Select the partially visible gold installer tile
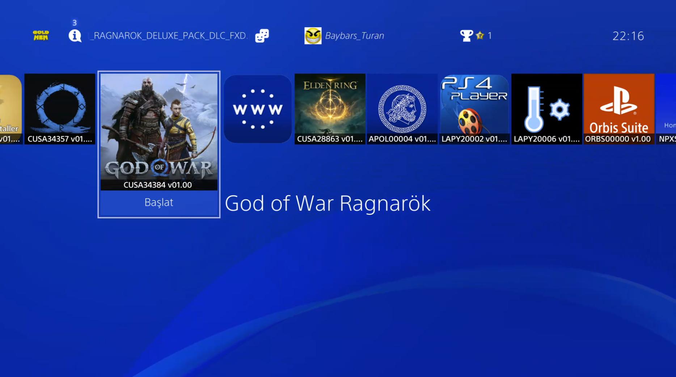 [11, 109]
